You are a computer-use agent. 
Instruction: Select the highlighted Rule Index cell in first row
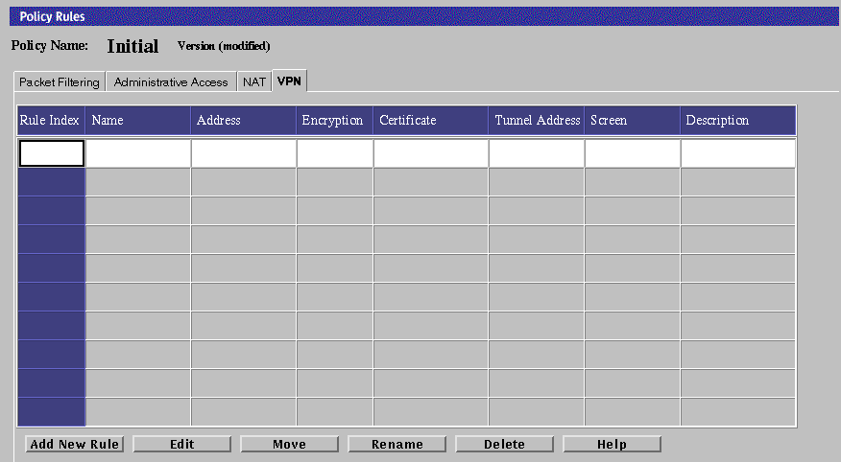[x=52, y=153]
